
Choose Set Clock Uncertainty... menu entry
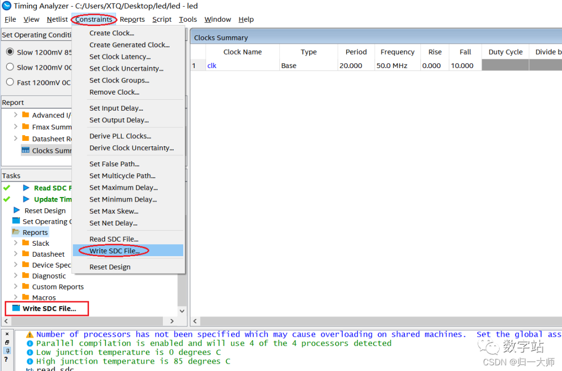(x=128, y=69)
